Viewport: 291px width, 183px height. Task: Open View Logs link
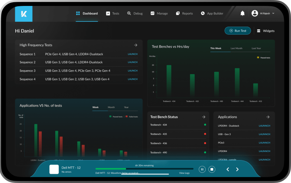point(184,173)
